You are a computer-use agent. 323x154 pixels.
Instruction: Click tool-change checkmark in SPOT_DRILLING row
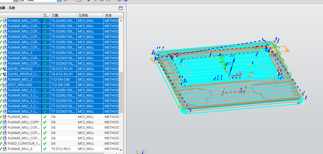coord(45,85)
